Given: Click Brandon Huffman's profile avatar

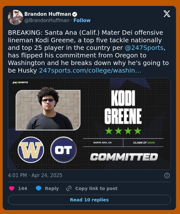Looking at the screenshot, I should click(15, 17).
